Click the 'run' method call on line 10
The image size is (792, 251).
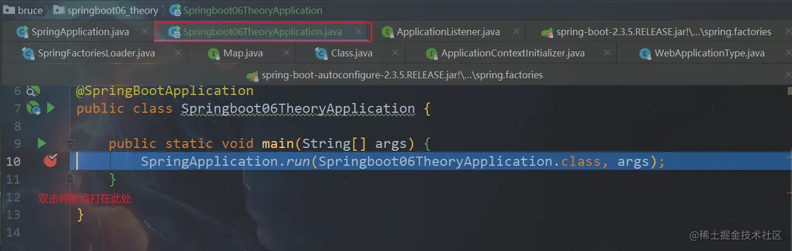[x=298, y=161]
